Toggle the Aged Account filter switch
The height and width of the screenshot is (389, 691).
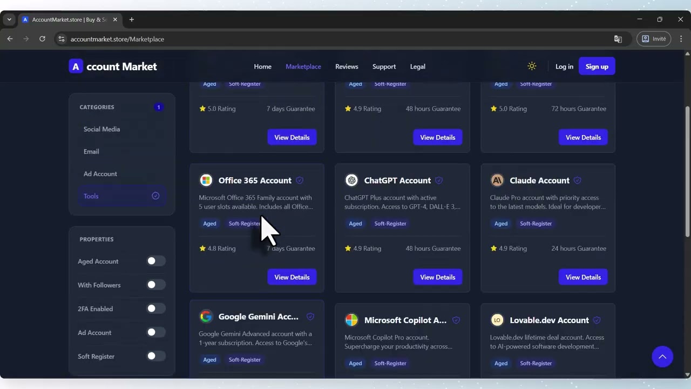pyautogui.click(x=156, y=261)
